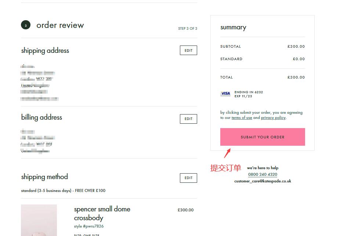Click the TOTAL £300.00 amount

(296, 77)
